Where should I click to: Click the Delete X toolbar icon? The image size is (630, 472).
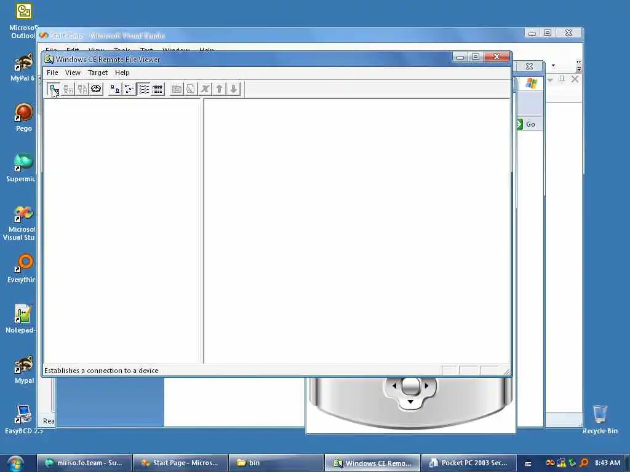tap(205, 89)
